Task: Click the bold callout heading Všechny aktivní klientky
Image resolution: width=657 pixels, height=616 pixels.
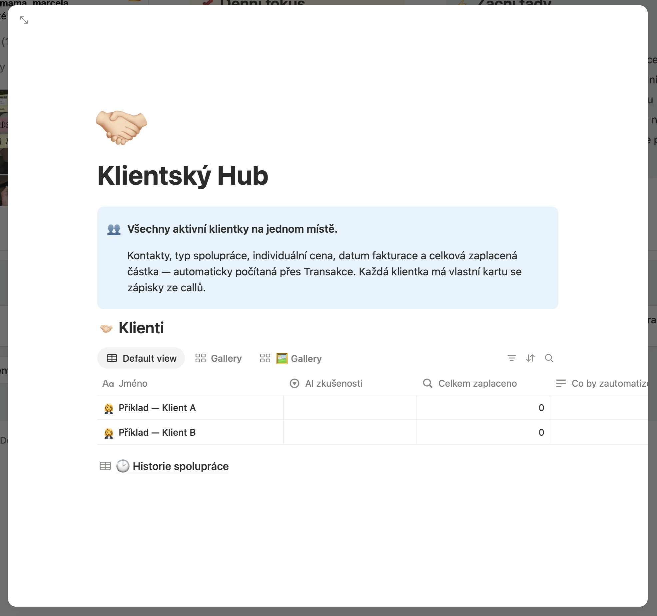Action: pos(232,229)
